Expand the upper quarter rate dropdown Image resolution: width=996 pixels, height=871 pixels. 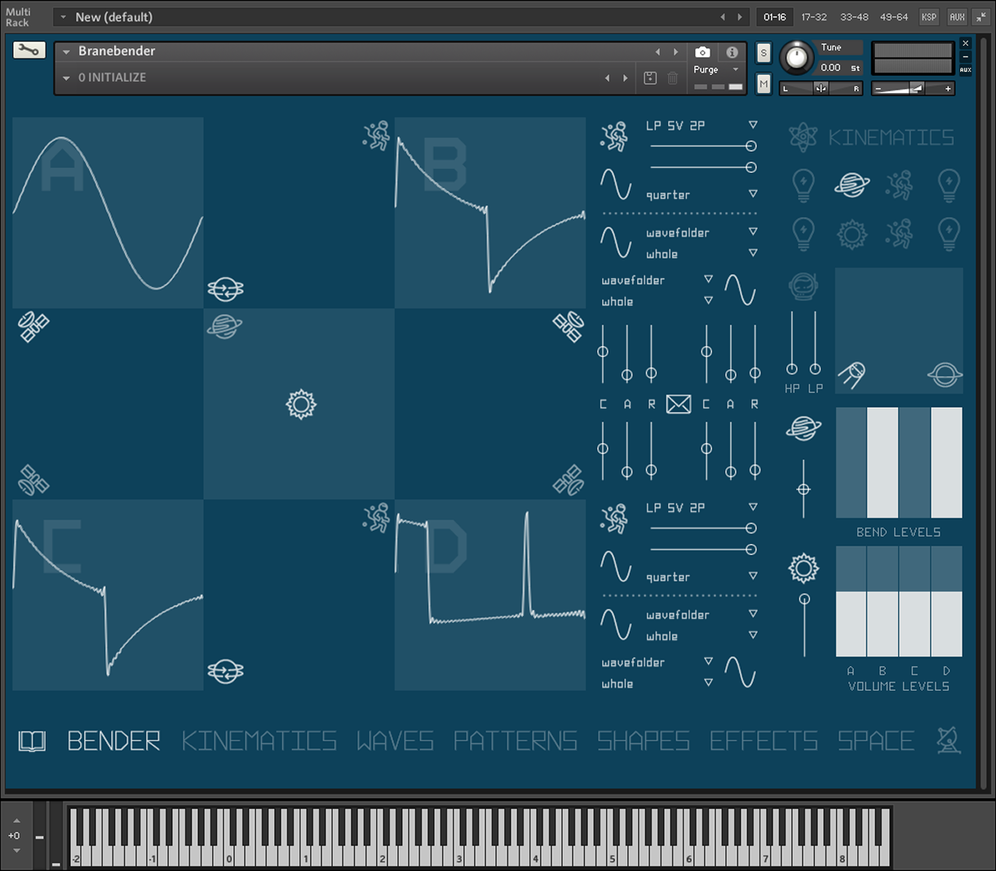[x=753, y=194]
